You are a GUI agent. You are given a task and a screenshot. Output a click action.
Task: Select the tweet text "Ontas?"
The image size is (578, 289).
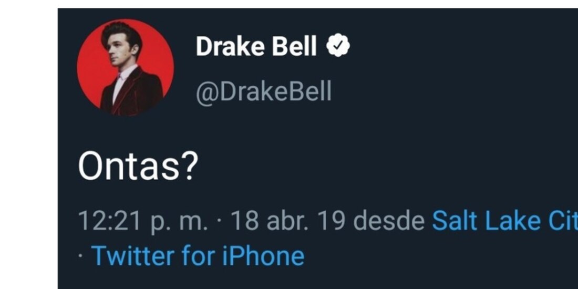(138, 167)
